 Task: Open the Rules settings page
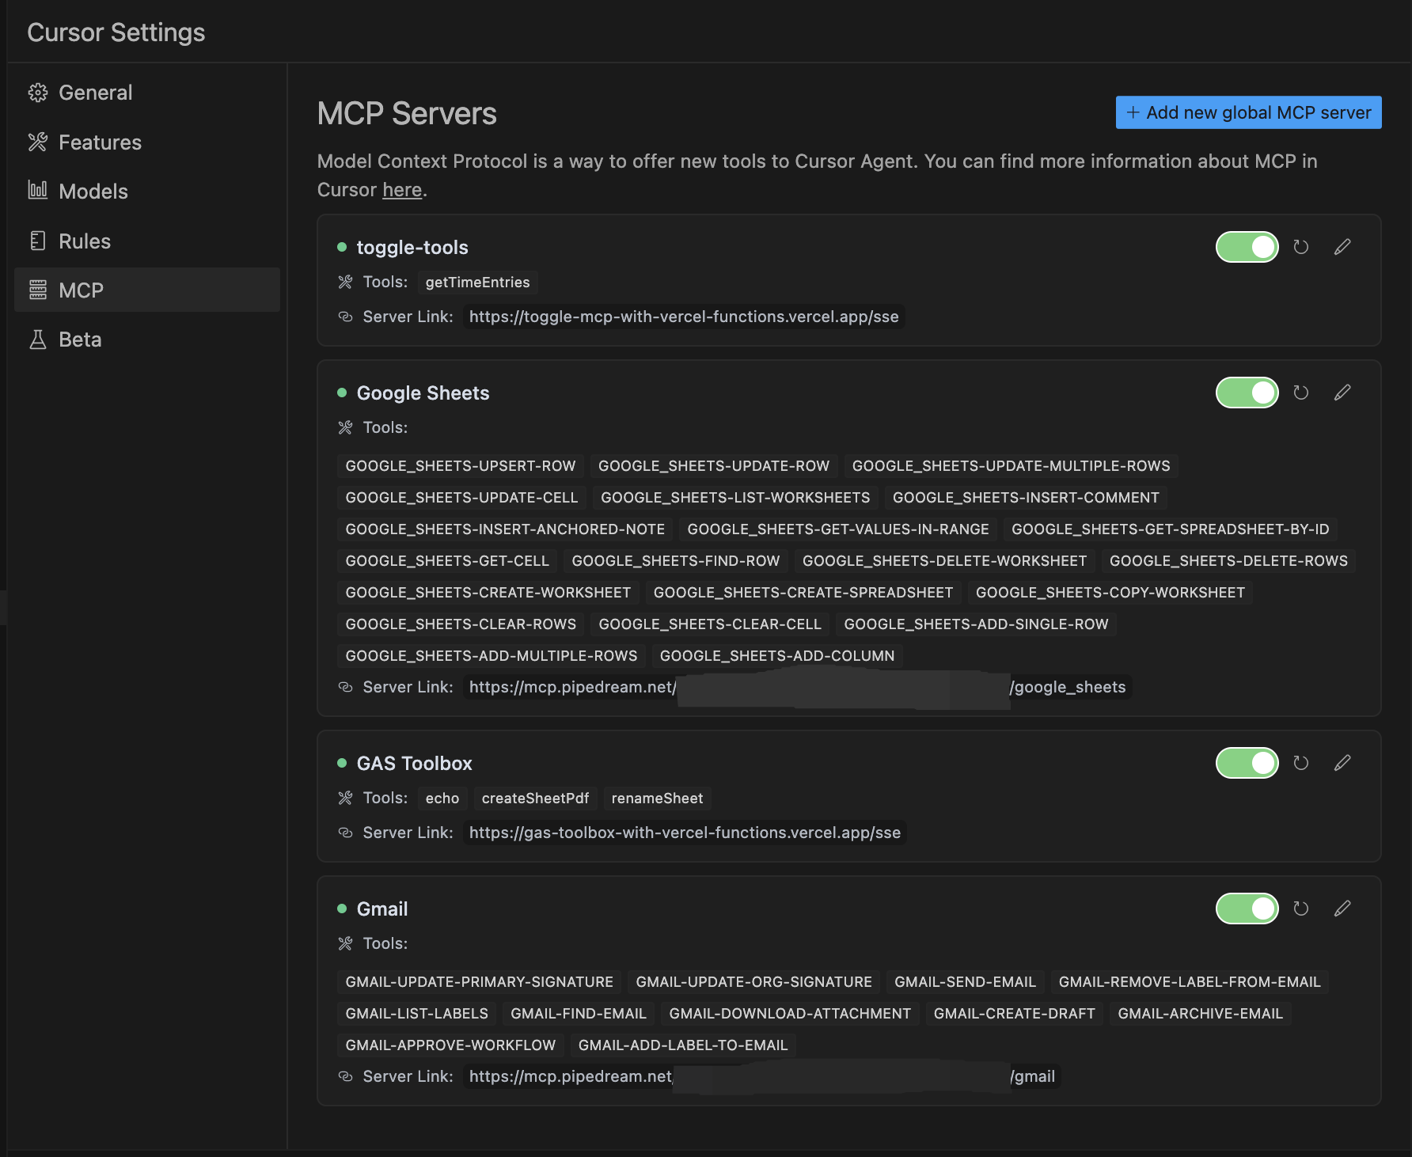point(84,241)
